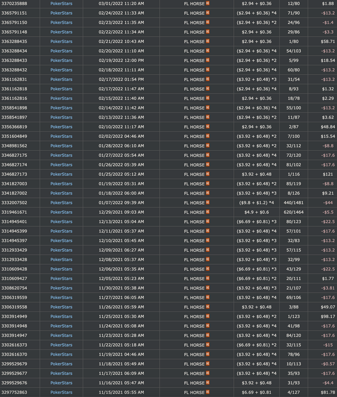
Task: Click the result $98.17
Action: [327, 316]
